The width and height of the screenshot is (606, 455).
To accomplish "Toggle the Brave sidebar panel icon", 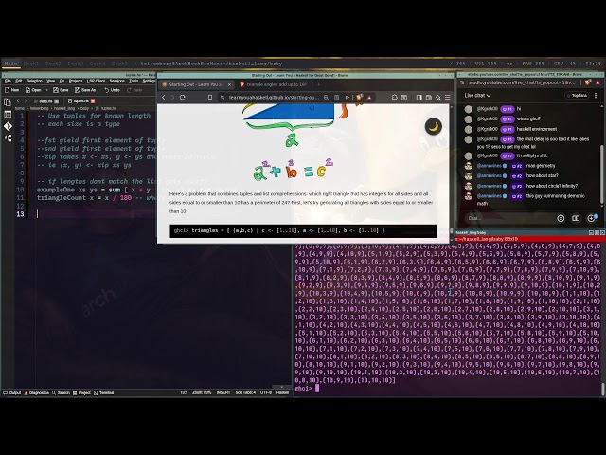I will 419,97.
